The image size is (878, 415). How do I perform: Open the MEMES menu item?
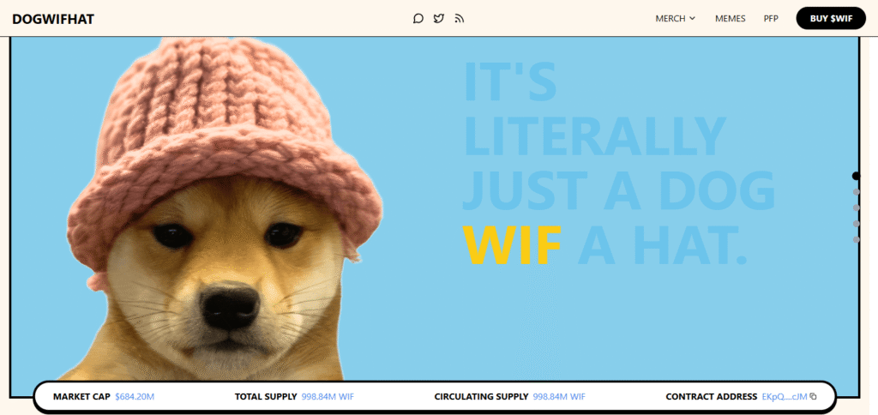[x=731, y=19]
